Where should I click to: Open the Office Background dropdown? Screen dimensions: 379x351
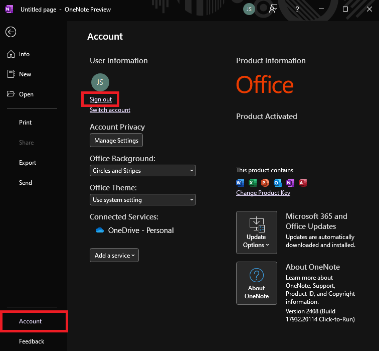point(142,171)
